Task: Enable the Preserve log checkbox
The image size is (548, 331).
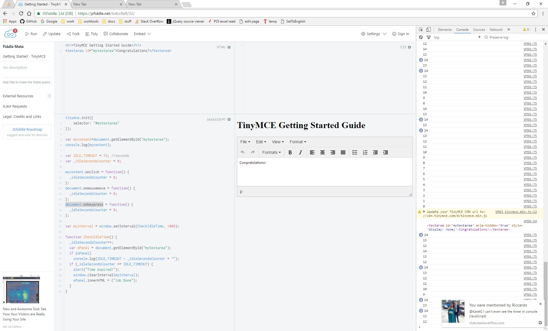Action: [x=486, y=37]
